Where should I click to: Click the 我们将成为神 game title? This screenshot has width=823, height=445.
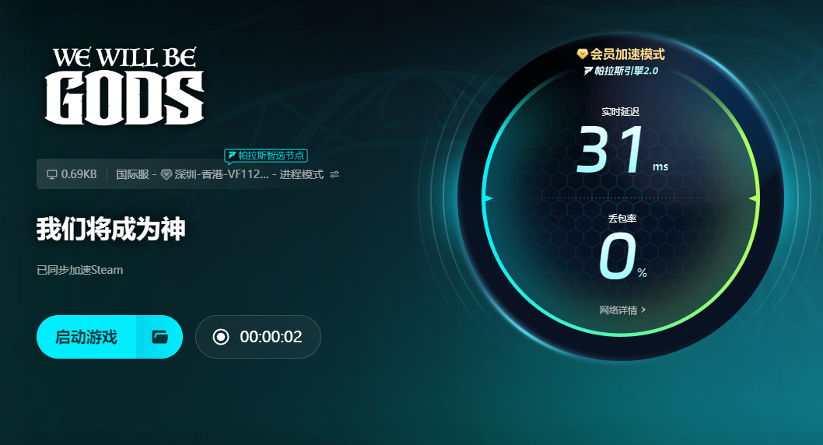click(110, 229)
